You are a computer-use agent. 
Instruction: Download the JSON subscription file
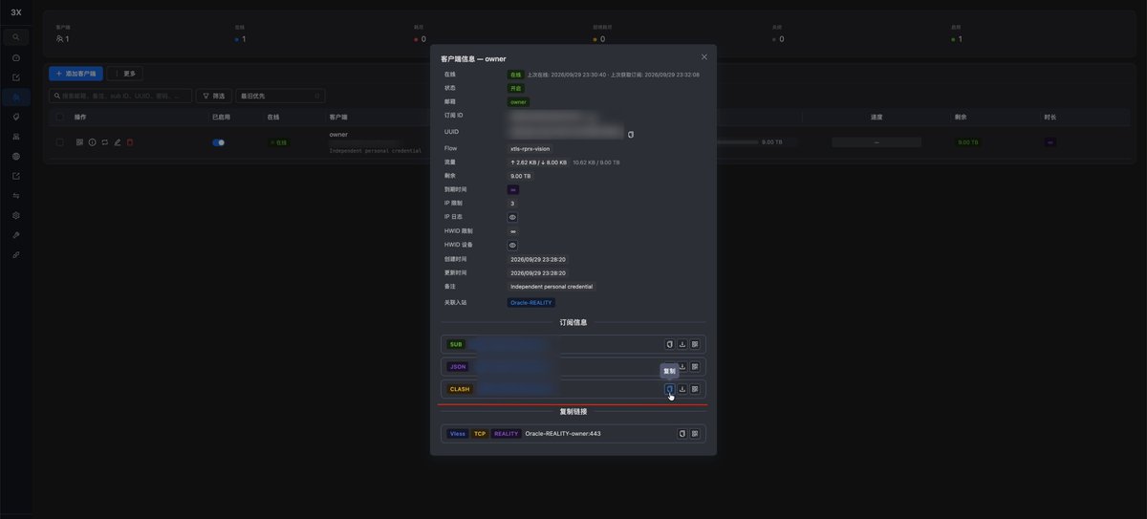[682, 366]
